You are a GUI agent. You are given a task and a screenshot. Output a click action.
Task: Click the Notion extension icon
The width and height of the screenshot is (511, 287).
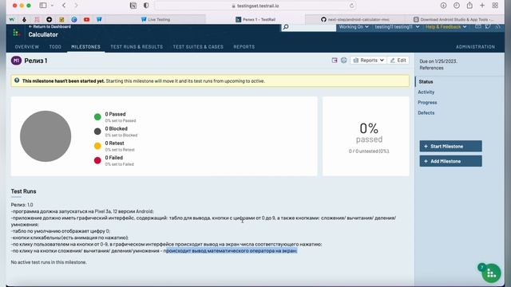click(x=133, y=6)
